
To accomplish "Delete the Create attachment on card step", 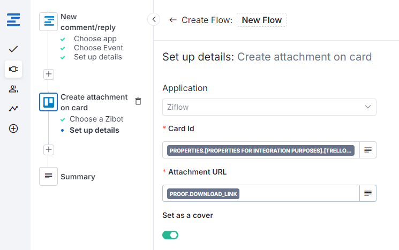I will pyautogui.click(x=138, y=101).
